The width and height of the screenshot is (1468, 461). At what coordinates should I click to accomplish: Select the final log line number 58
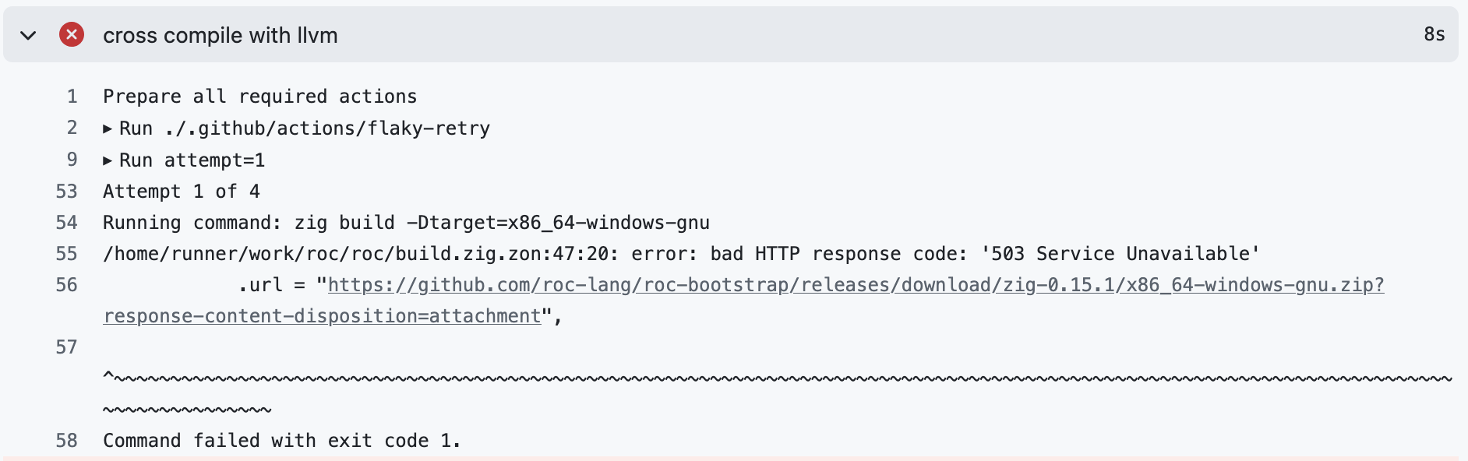(x=67, y=441)
